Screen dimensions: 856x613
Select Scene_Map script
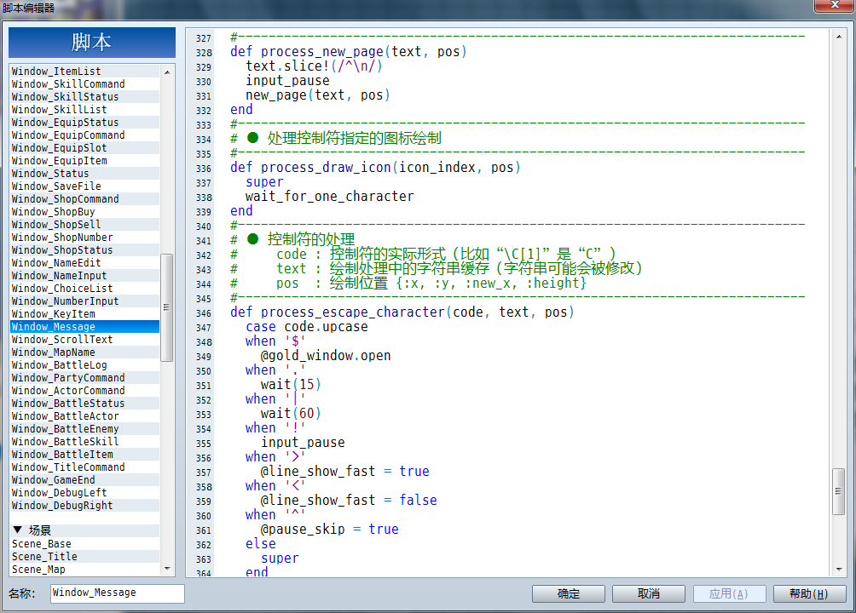point(85,570)
